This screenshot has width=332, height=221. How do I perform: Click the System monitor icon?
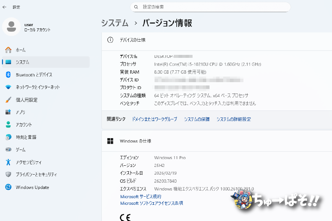[8, 62]
